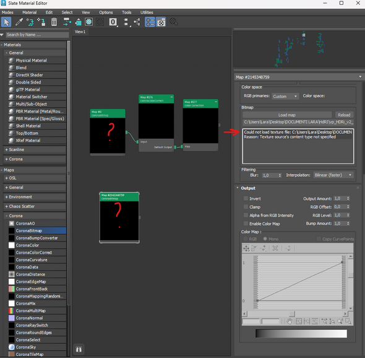Open the Interpolation Bilinear dropdown
Image resolution: width=365 pixels, height=358 pixels.
(333, 175)
